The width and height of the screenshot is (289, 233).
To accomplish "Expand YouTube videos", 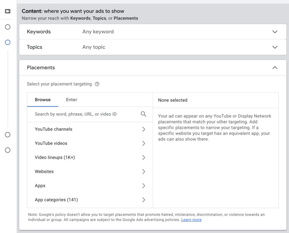I will (x=144, y=143).
